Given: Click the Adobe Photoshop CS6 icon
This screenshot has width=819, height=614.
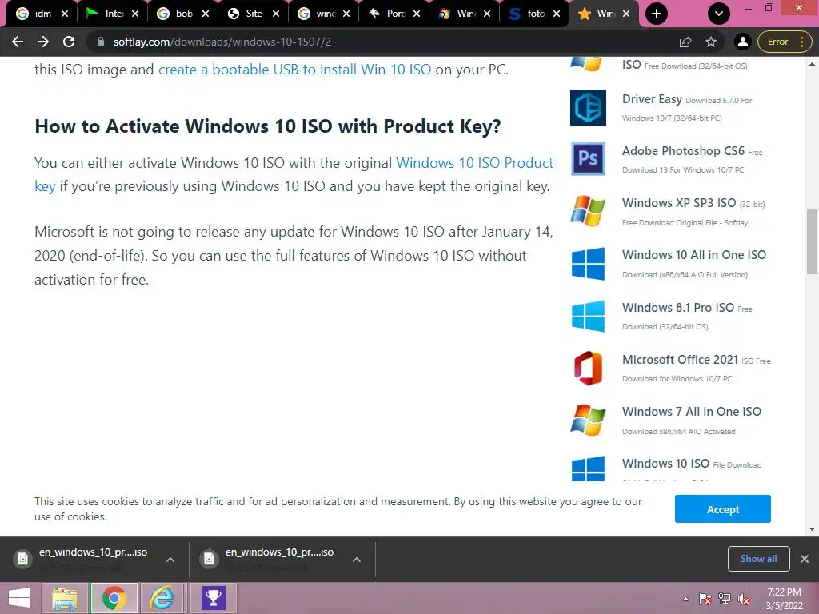Looking at the screenshot, I should click(x=588, y=159).
